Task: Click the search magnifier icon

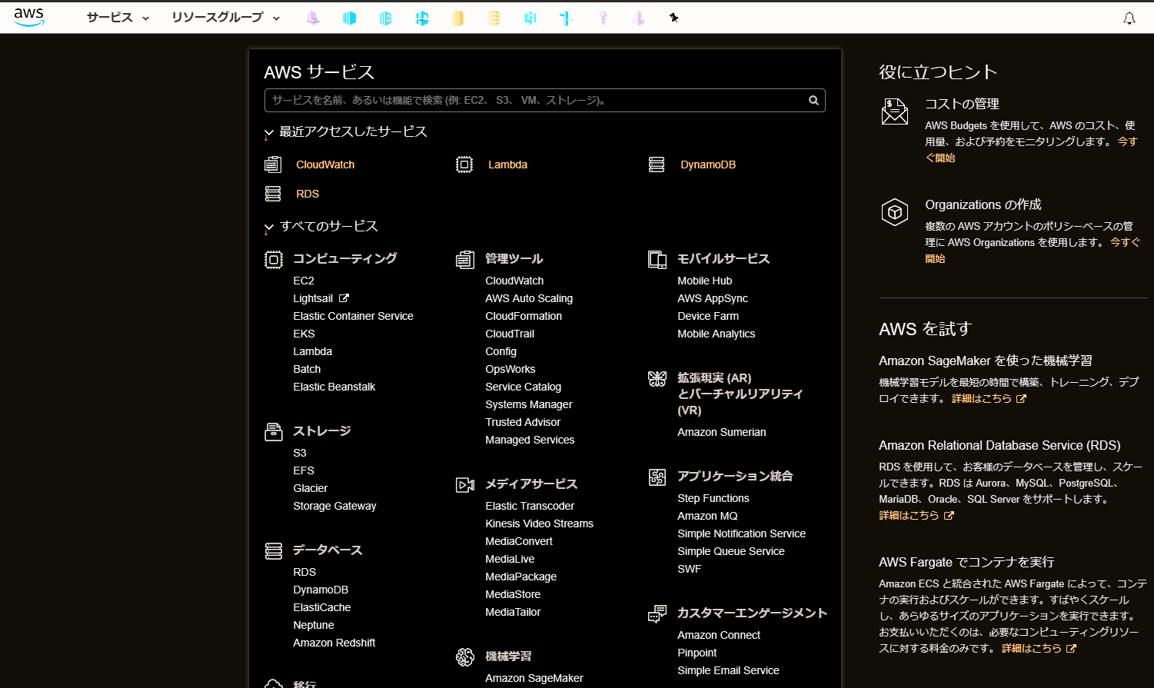Action: [x=813, y=100]
